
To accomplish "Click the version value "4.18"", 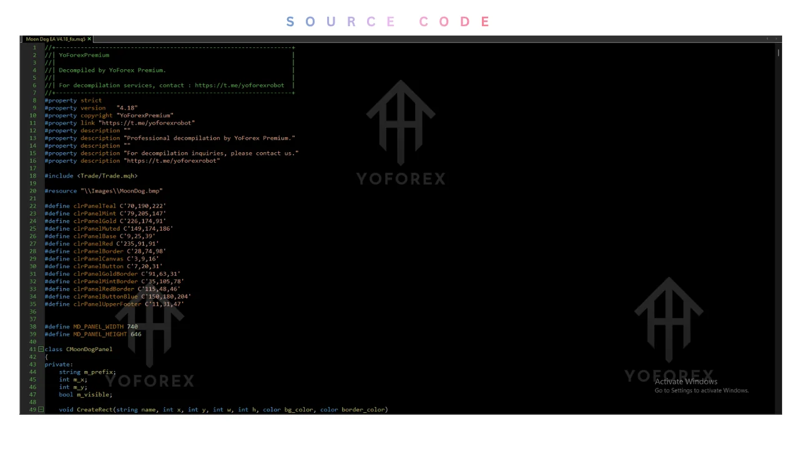I will [127, 108].
